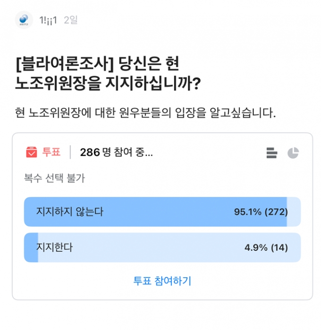Click the light unfilled end of top bar

[294, 212]
